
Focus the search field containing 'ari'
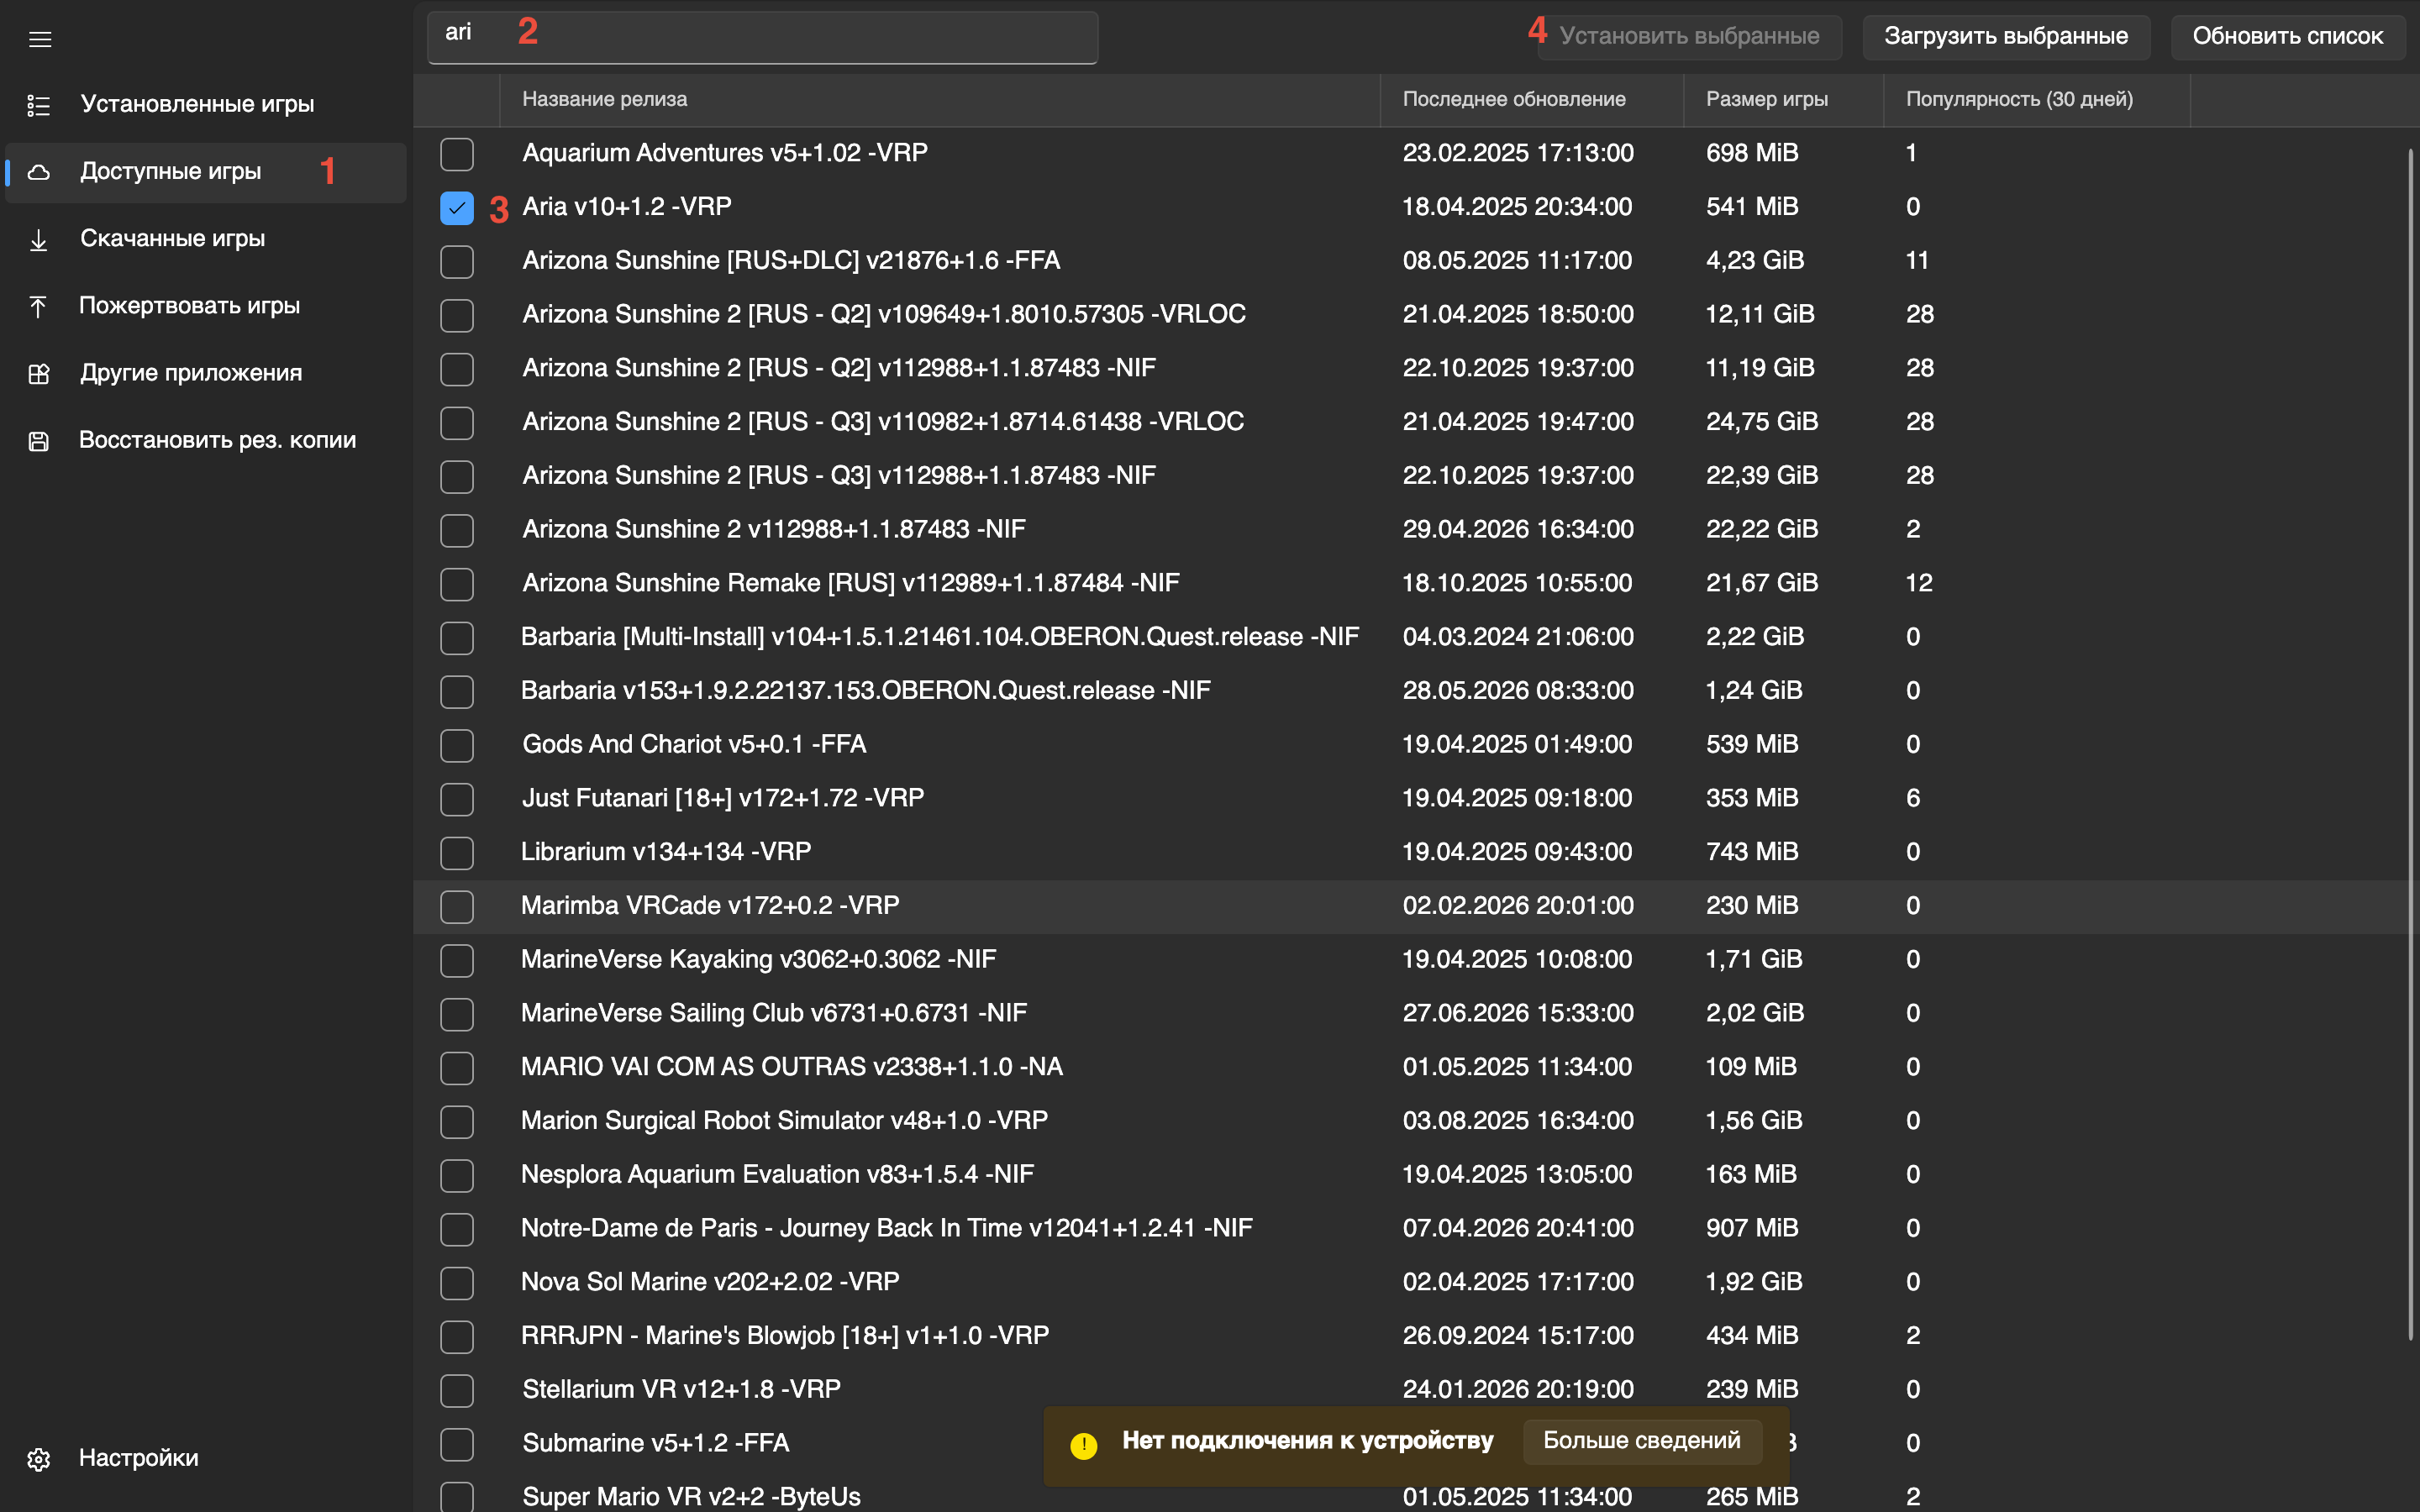[x=762, y=37]
